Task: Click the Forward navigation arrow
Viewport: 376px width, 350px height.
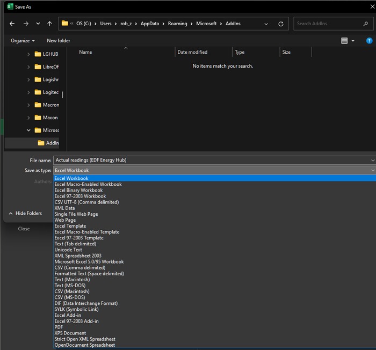Action: tap(25, 24)
